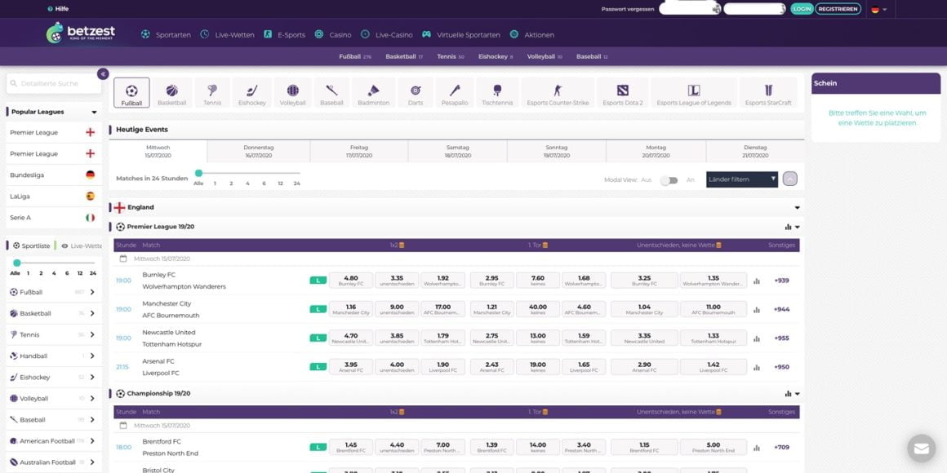
Task: Open the Badminton sport icon tile
Action: click(x=373, y=93)
